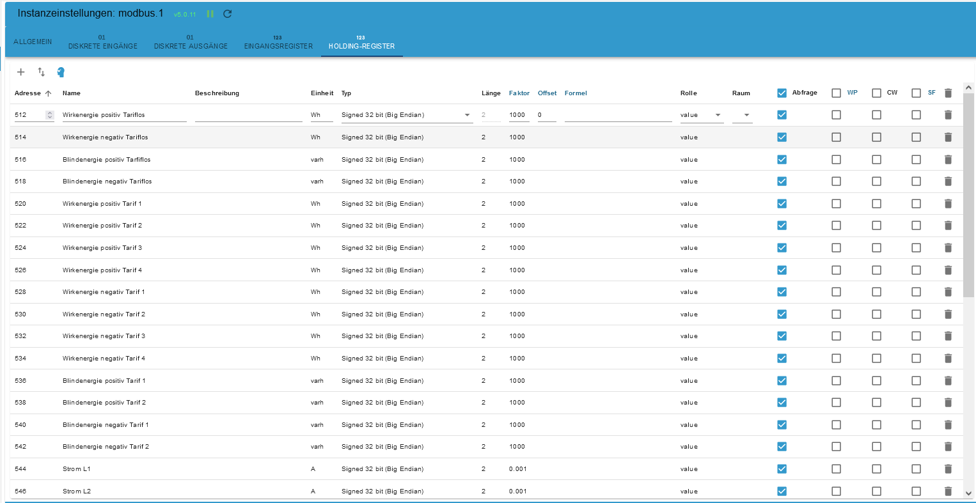
Task: Delete row 524 Wirkenergie positiv Tarif 3
Action: pos(948,248)
